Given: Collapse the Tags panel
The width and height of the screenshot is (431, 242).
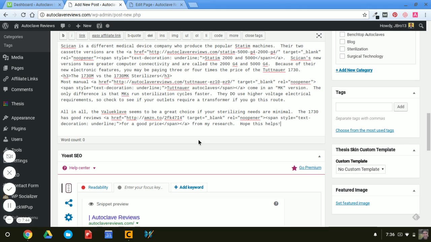Looking at the screenshot, I should tap(414, 93).
